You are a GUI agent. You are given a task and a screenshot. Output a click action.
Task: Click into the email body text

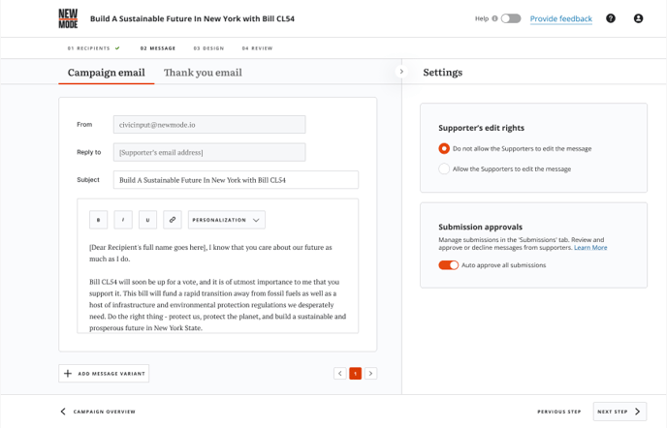217,288
